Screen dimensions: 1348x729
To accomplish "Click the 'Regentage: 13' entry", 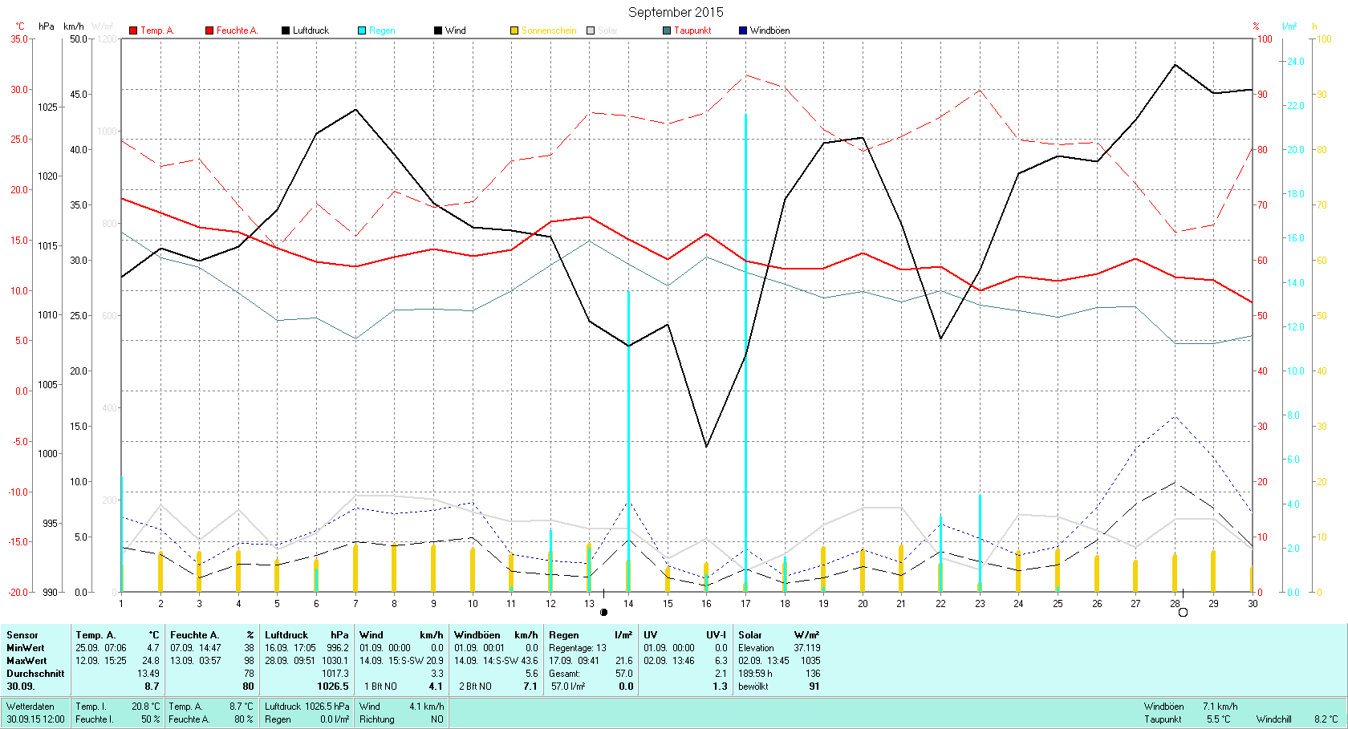I will (x=578, y=648).
